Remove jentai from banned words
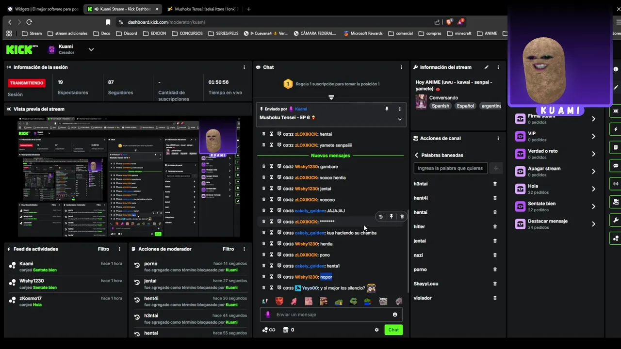Image resolution: width=621 pixels, height=349 pixels. pyautogui.click(x=495, y=241)
